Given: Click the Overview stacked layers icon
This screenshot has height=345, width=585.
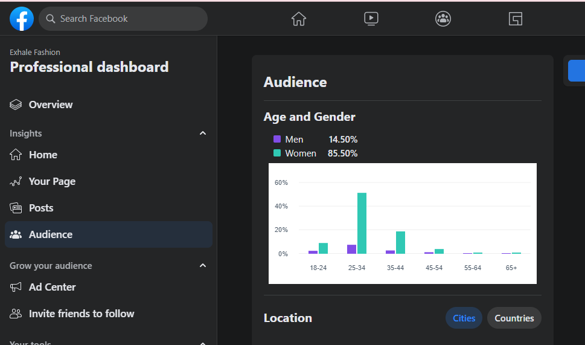Looking at the screenshot, I should [16, 105].
